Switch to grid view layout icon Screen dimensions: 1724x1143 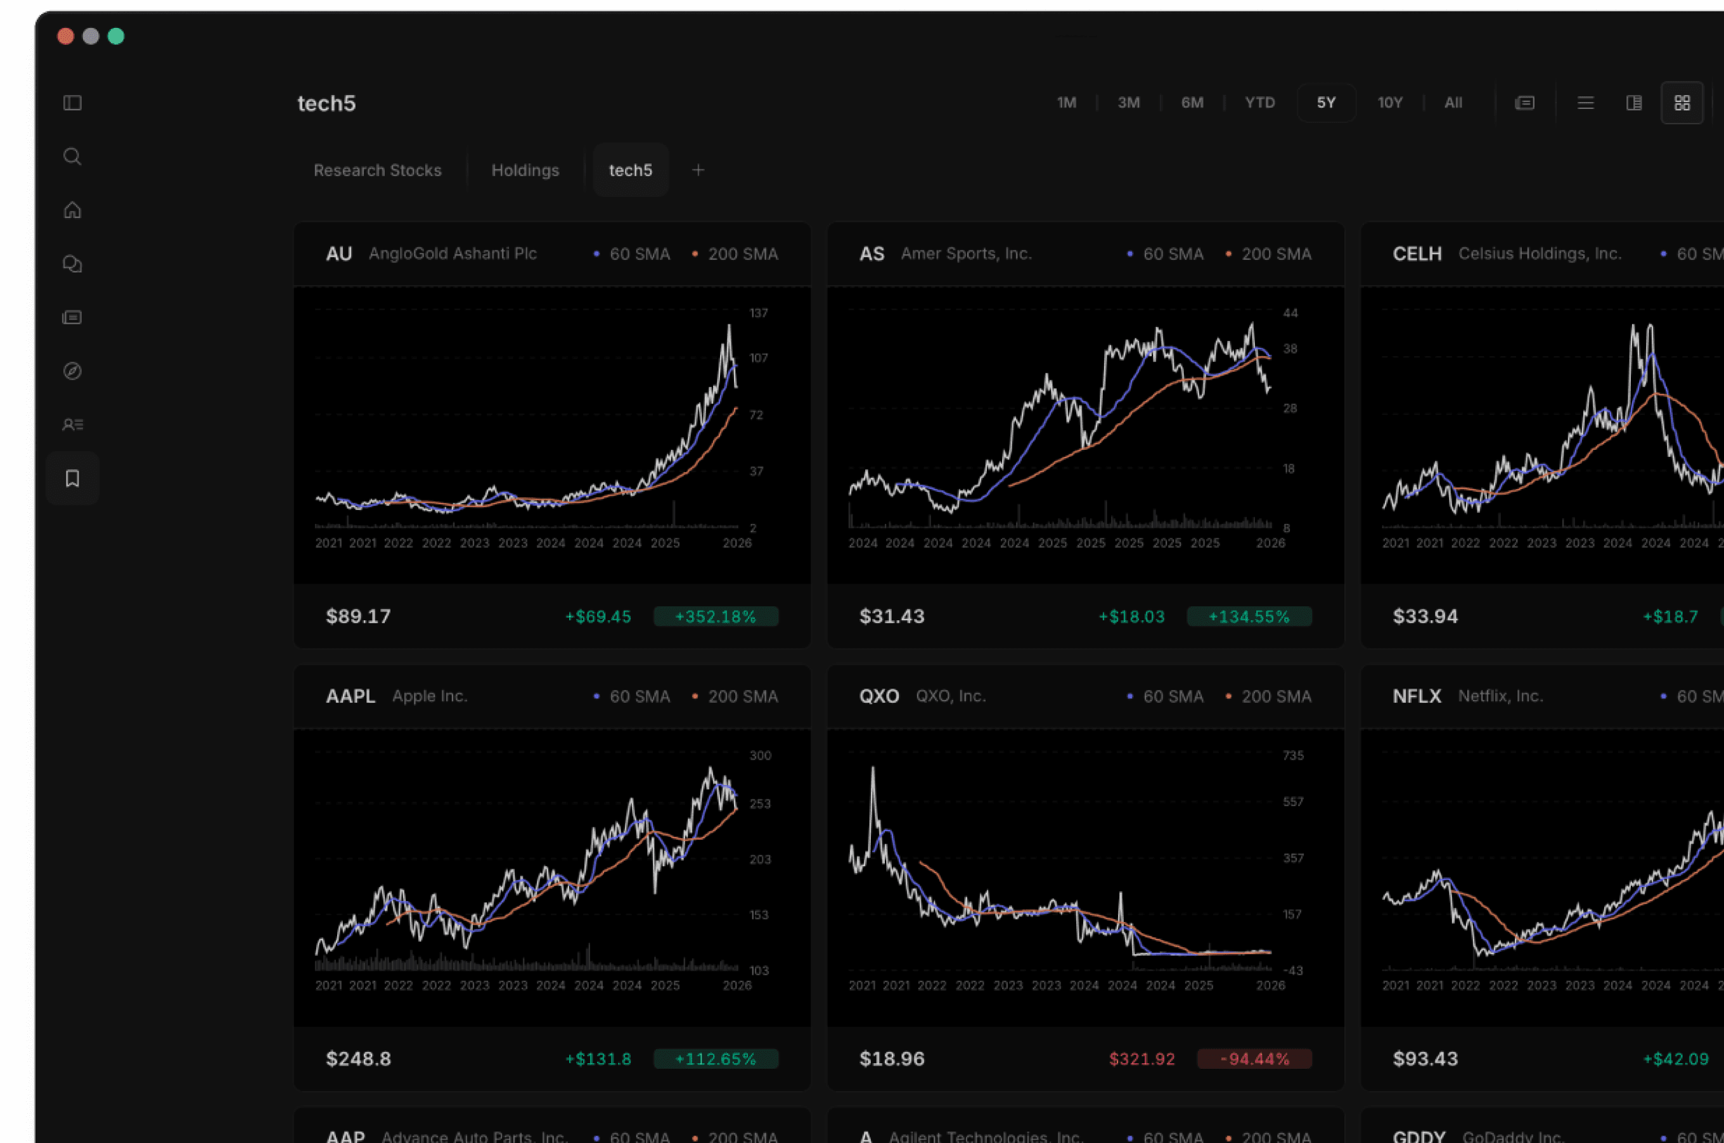pos(1682,103)
